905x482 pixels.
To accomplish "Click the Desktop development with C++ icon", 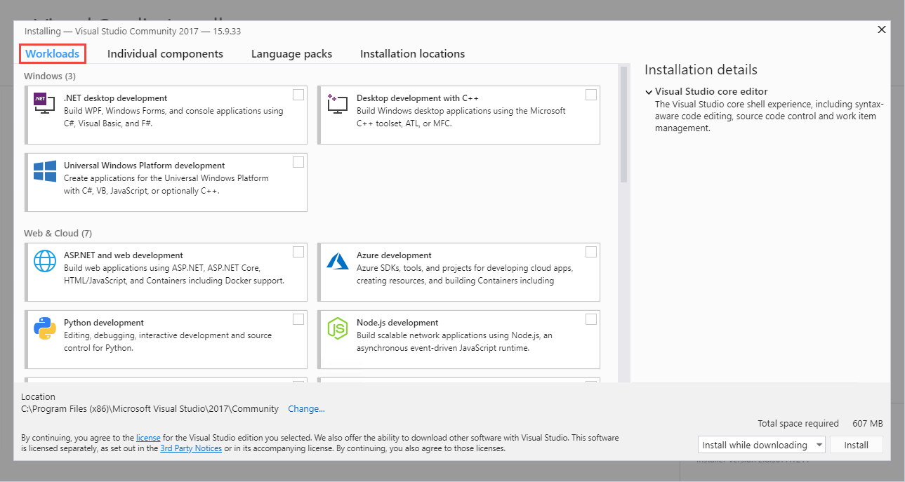I will (x=338, y=104).
